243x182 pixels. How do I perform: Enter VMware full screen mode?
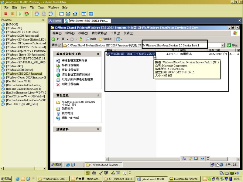click(75, 14)
